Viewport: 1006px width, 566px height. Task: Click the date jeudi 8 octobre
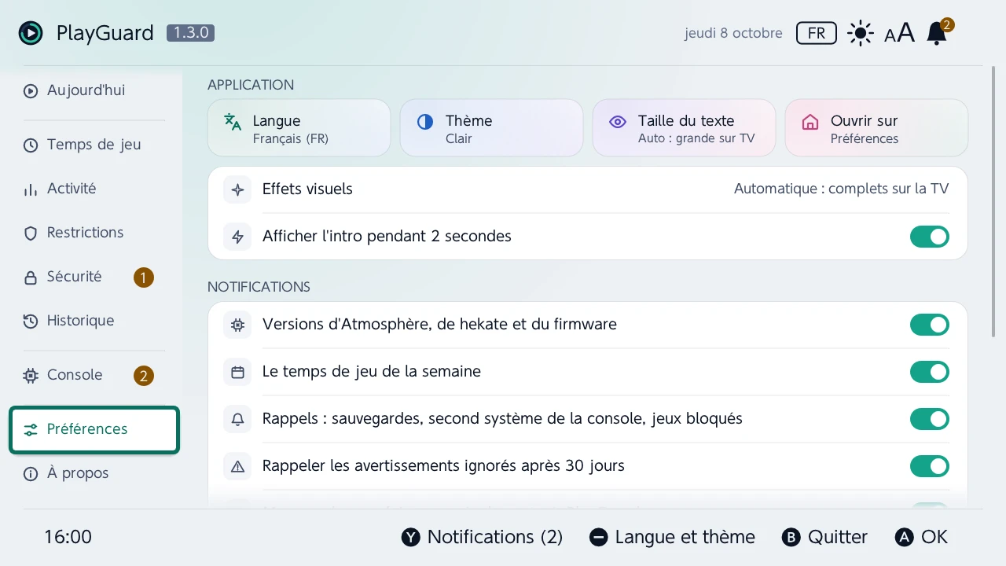[x=733, y=33]
